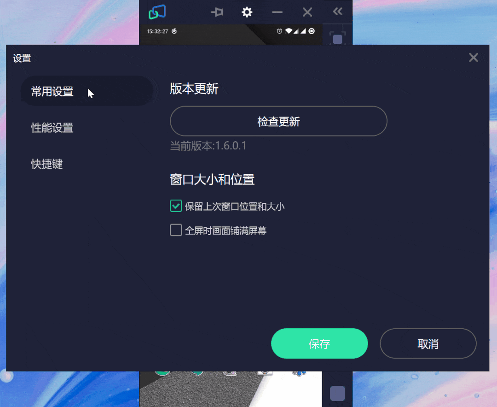Close the 设置 dialog with the X

[x=473, y=58]
